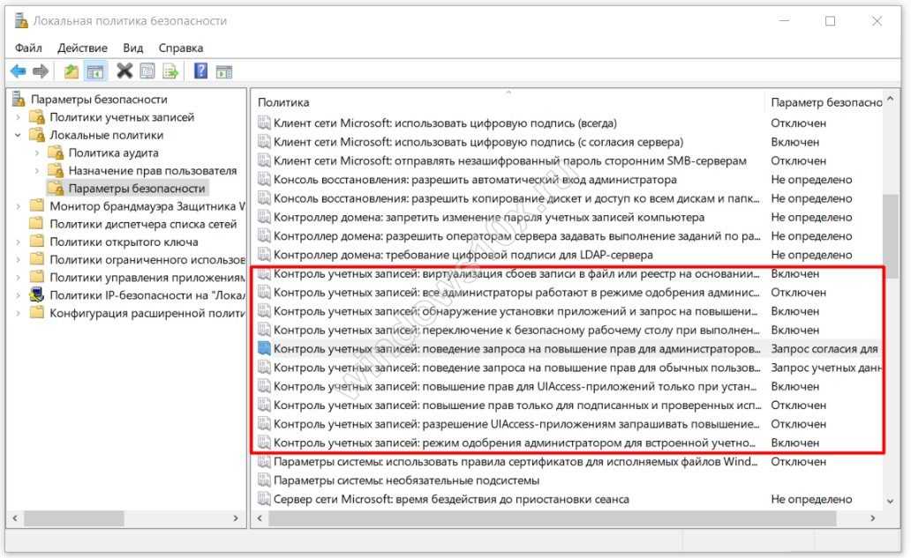The height and width of the screenshot is (558, 911).
Task: Click the icon of the 'Клиент сети Microsoft: использовать цифровую подпись (всегда)' row
Action: [x=264, y=123]
